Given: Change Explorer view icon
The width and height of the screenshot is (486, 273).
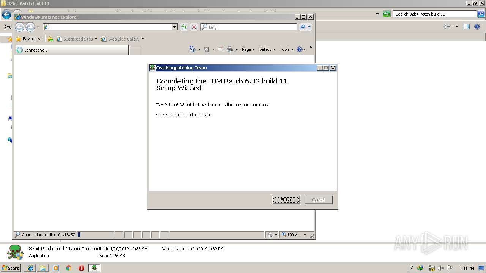Looking at the screenshot, I should [x=447, y=27].
